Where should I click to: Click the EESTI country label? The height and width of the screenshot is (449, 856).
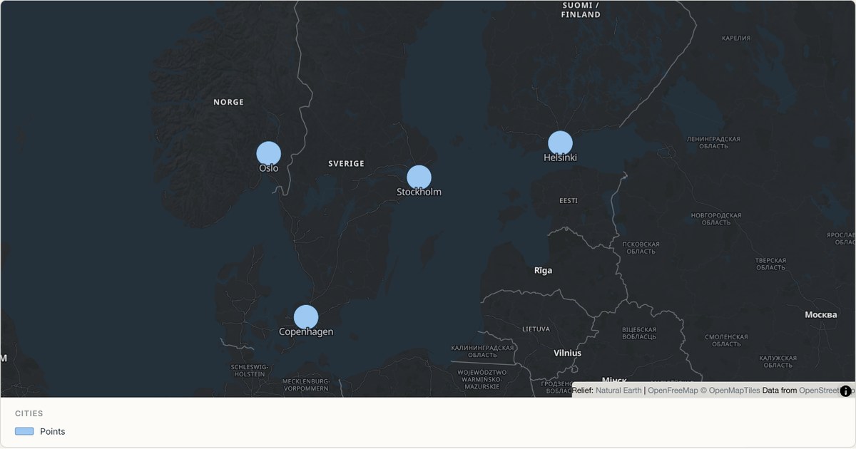(x=569, y=201)
